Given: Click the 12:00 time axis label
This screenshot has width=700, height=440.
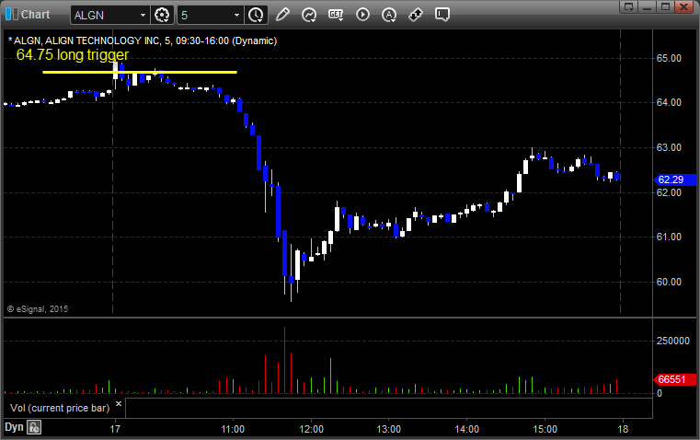Looking at the screenshot, I should (311, 429).
